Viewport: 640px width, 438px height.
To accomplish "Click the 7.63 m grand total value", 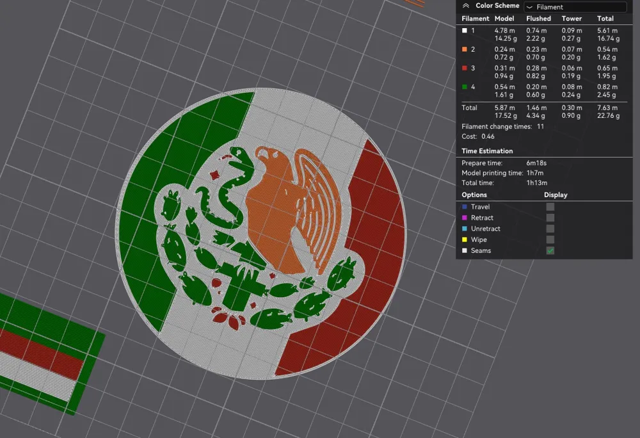I will [x=607, y=108].
